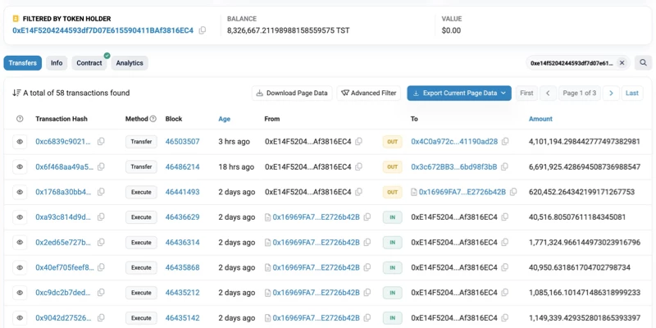This screenshot has width=656, height=328.
Task: View details for transaction 0x2ed65e727b via the eye icon
Action: click(20, 242)
